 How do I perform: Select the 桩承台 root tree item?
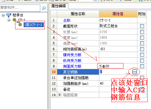tap(18, 15)
